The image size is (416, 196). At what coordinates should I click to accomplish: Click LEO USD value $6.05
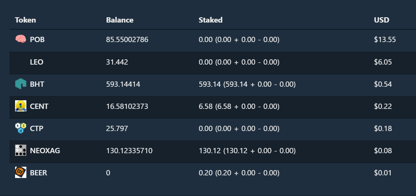point(383,62)
